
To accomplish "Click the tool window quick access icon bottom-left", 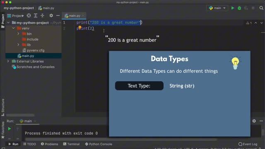I will (3, 148).
